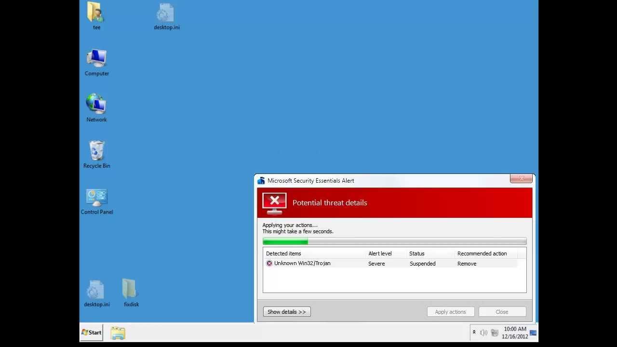Select the Unknown Win32/Trojan detected item
The width and height of the screenshot is (617, 347).
point(302,264)
